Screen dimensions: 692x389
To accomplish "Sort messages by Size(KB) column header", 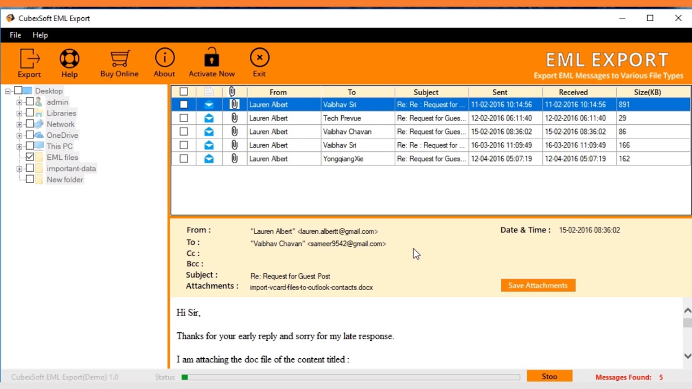I will point(653,92).
